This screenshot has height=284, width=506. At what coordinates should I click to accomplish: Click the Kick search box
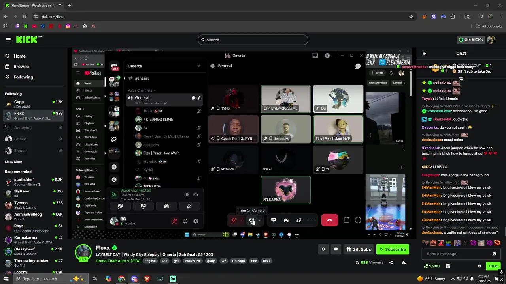pyautogui.click(x=253, y=40)
